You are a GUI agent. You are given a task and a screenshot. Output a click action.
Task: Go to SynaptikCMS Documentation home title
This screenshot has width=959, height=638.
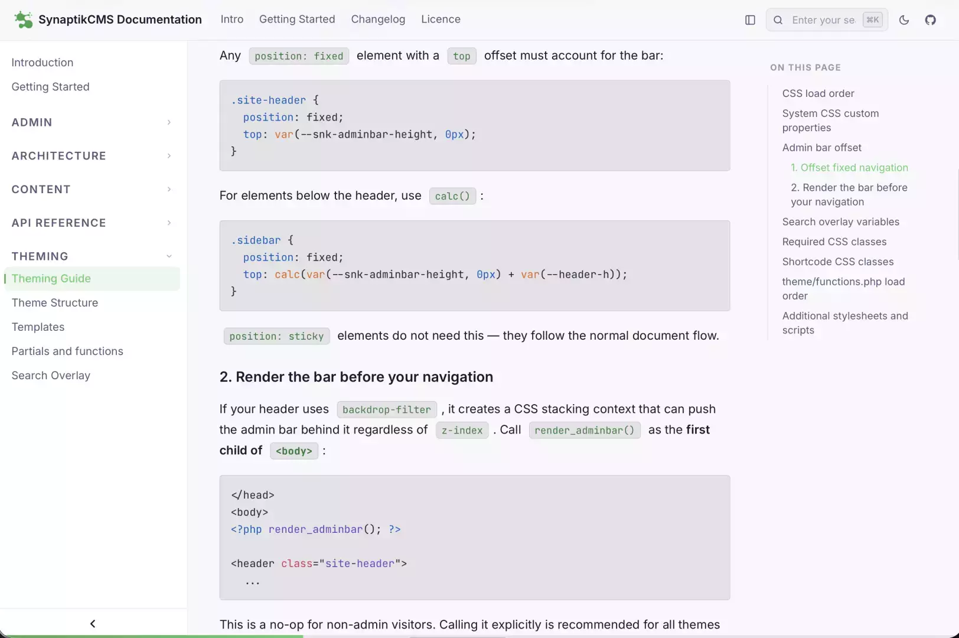[x=120, y=19]
